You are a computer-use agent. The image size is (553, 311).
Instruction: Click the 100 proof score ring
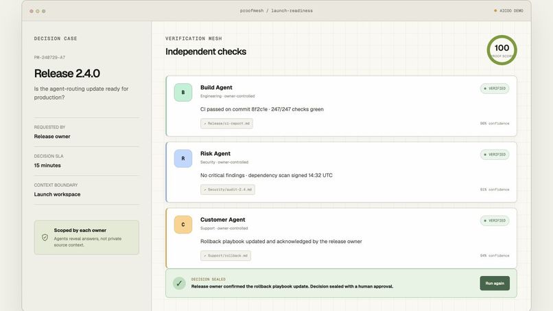pos(502,50)
